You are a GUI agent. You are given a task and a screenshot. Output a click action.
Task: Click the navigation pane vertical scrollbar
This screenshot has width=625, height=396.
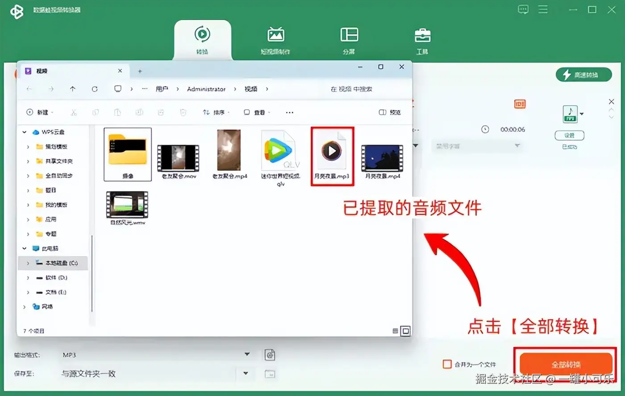click(x=92, y=274)
